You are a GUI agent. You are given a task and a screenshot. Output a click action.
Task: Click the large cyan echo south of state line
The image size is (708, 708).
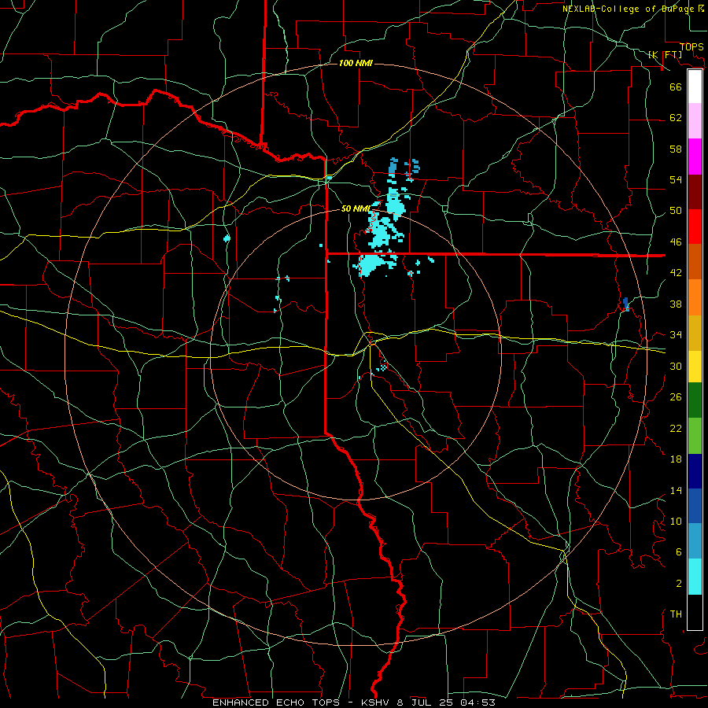coord(371,264)
